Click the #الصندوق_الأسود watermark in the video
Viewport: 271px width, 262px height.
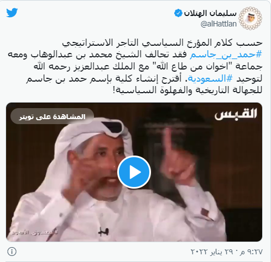pos(35,232)
